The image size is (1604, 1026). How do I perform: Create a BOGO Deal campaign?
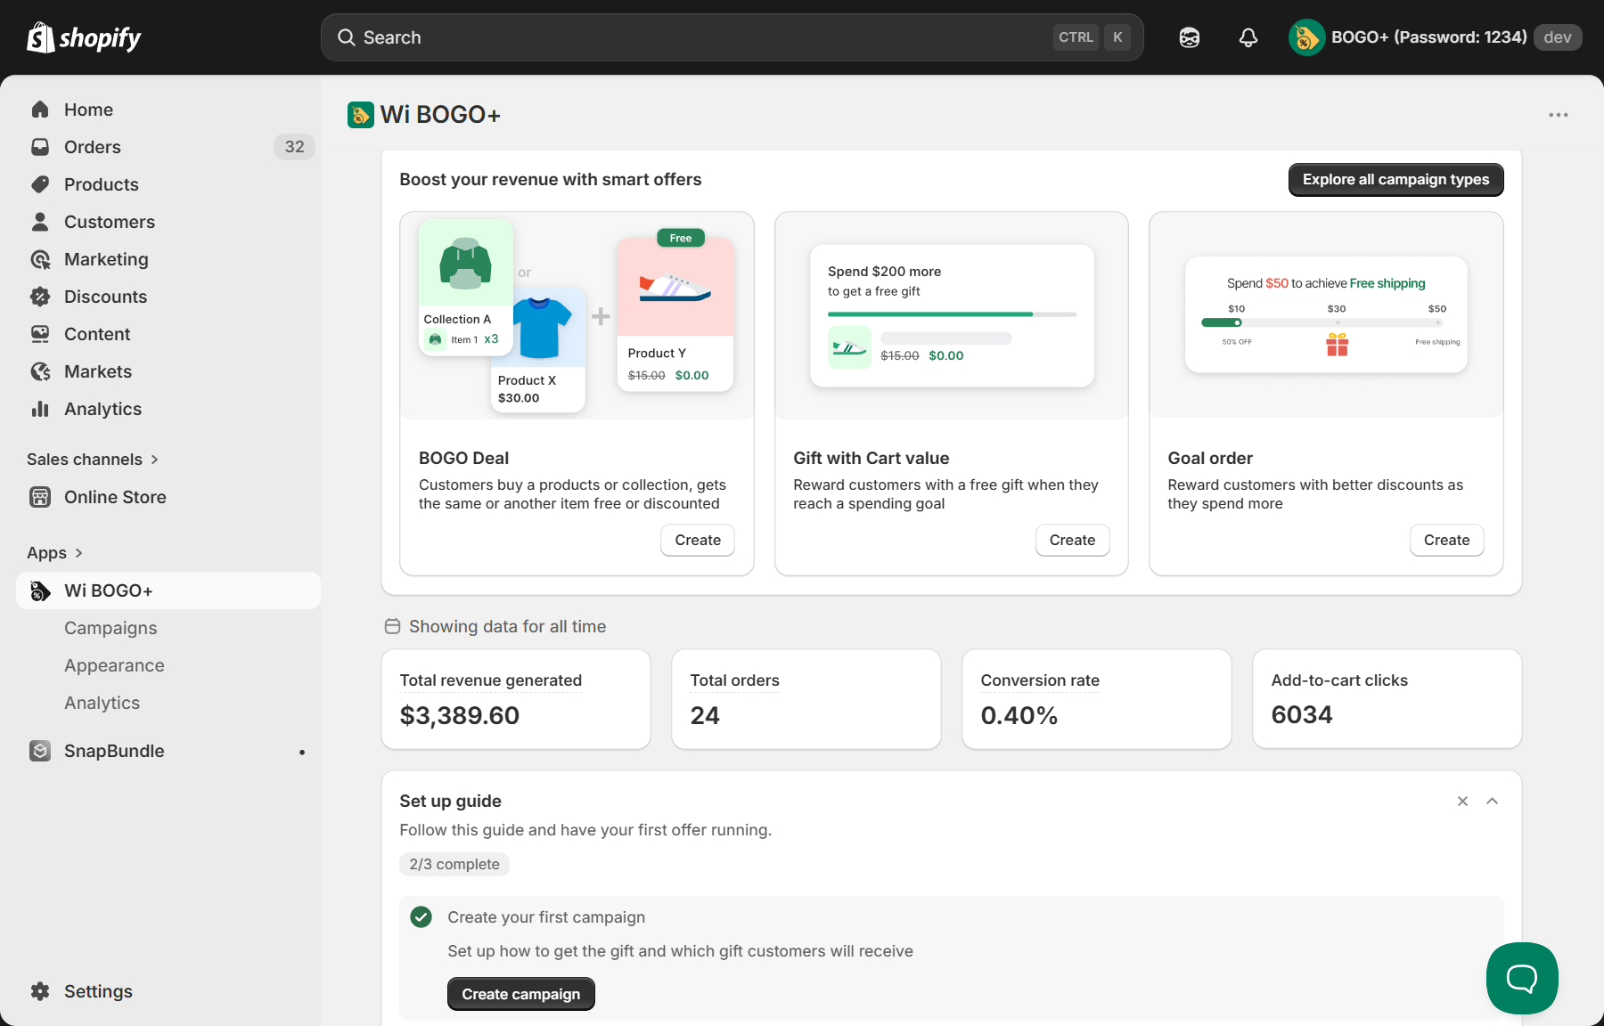pyautogui.click(x=698, y=541)
